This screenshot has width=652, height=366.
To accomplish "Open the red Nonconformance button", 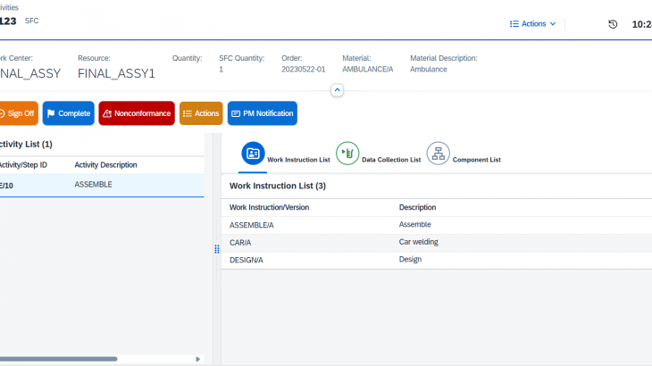I will (x=137, y=113).
